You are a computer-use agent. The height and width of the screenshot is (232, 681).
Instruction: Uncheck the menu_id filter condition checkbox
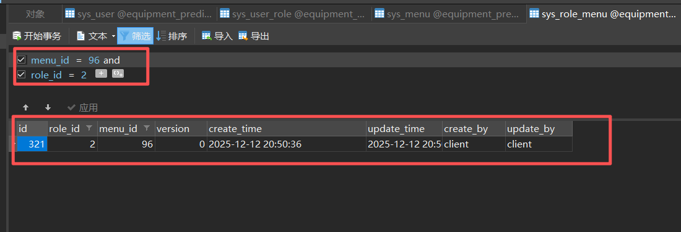coord(21,60)
